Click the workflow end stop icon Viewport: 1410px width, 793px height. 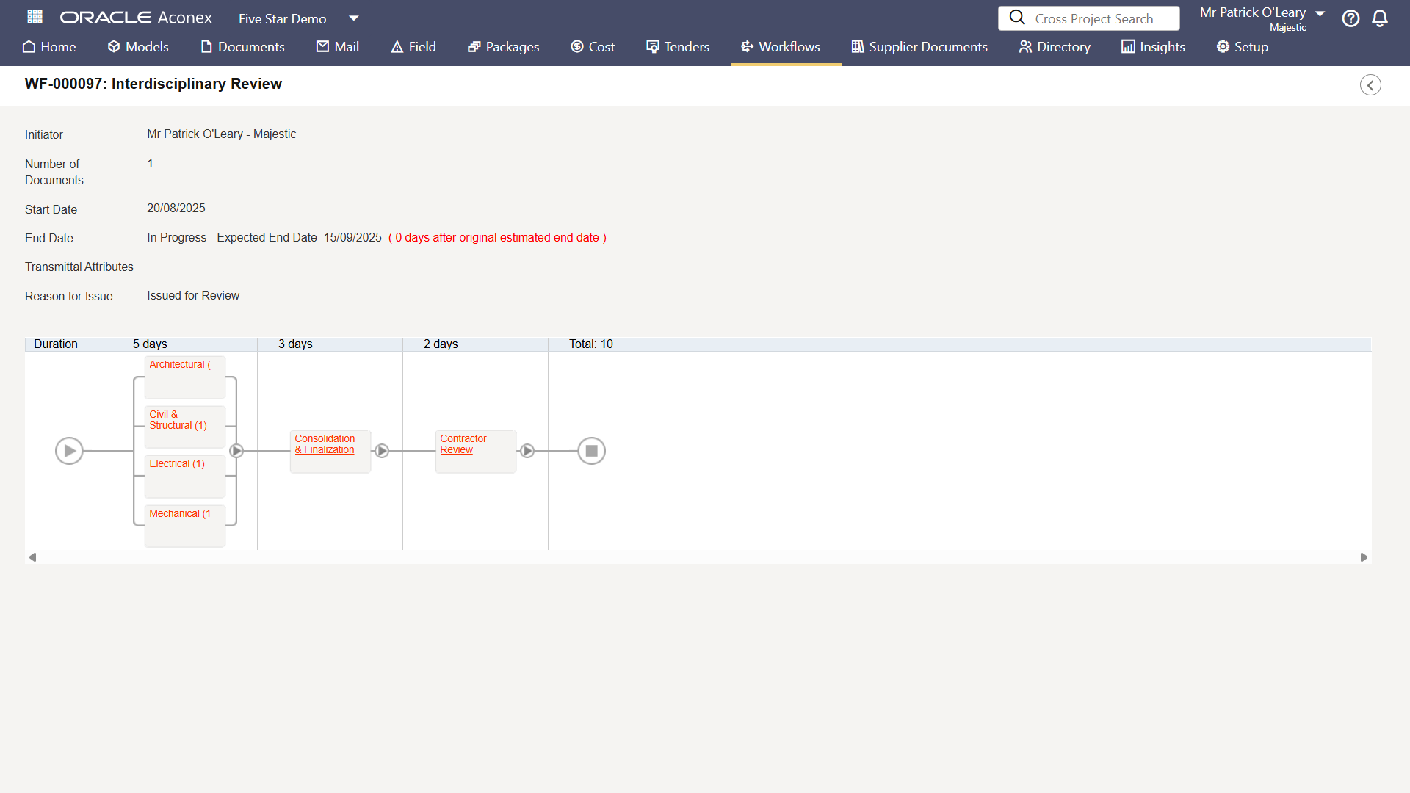point(591,451)
